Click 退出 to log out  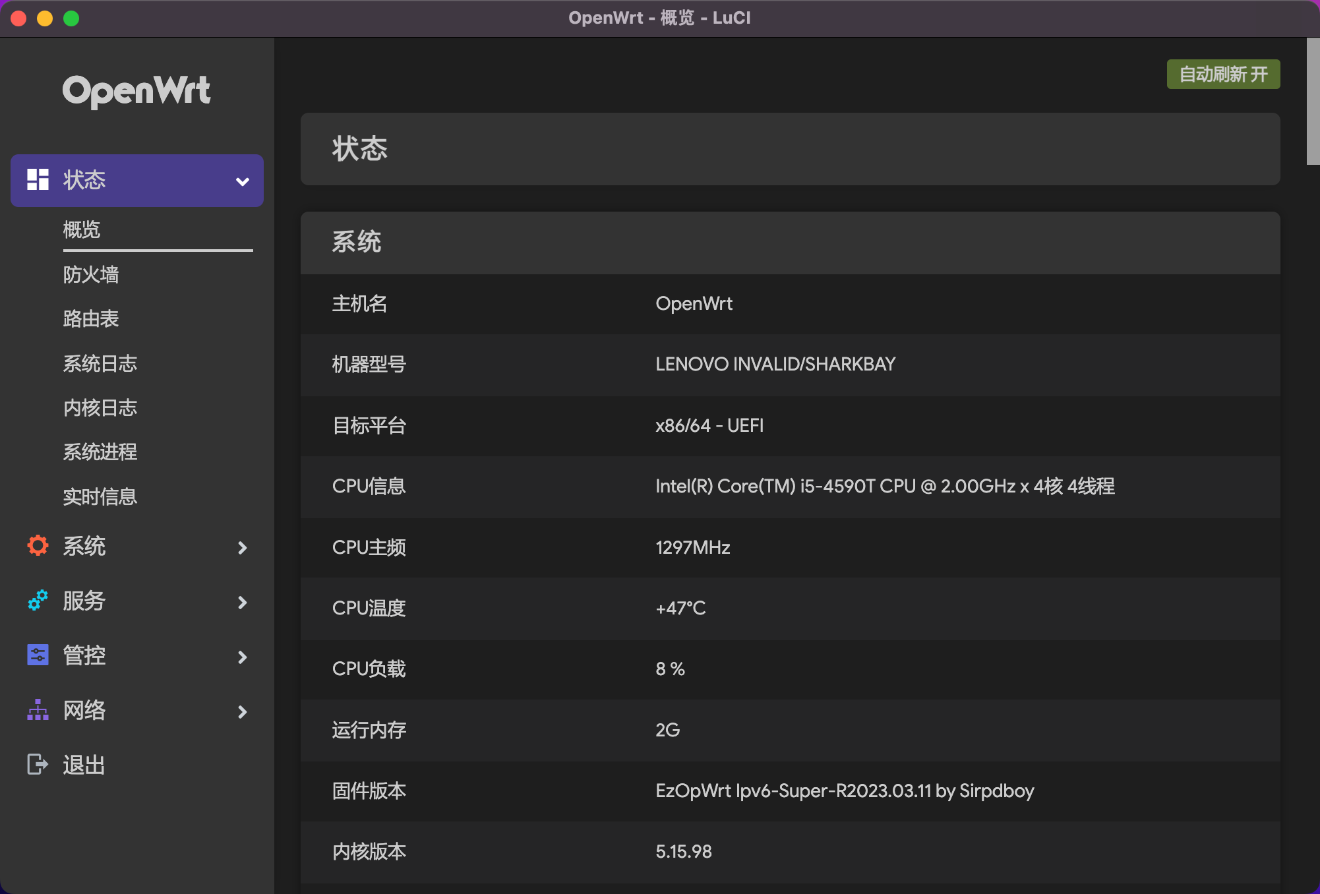(83, 764)
